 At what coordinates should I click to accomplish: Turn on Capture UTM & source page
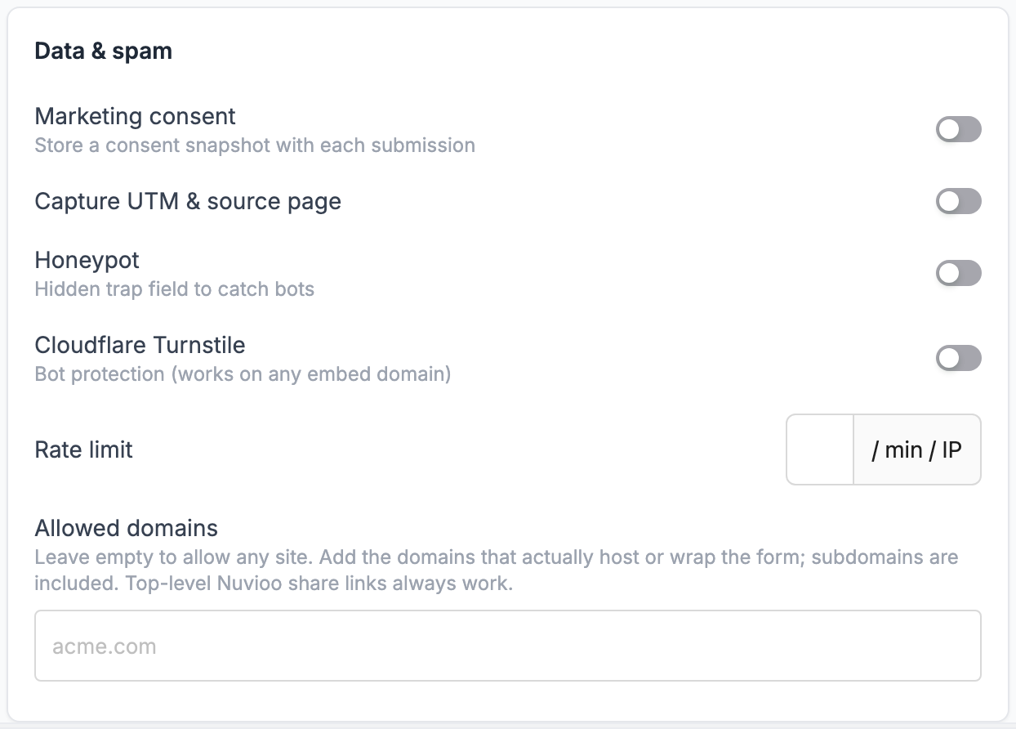(958, 201)
